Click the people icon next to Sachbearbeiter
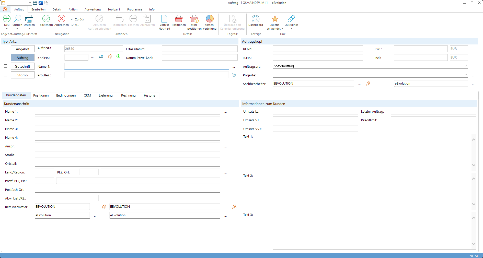 [x=368, y=84]
